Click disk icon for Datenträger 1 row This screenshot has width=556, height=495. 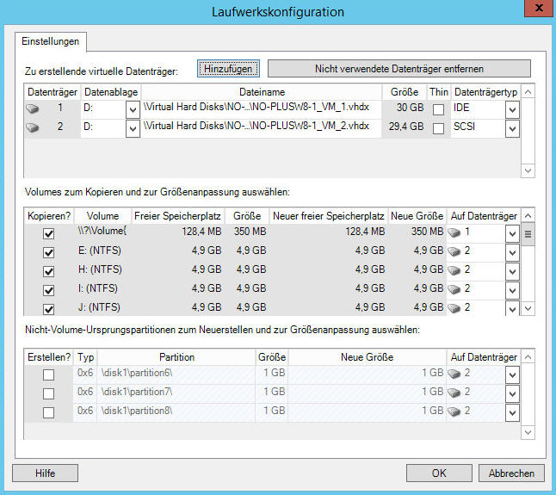[34, 109]
